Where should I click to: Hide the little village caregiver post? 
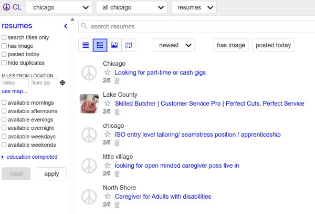(x=117, y=174)
